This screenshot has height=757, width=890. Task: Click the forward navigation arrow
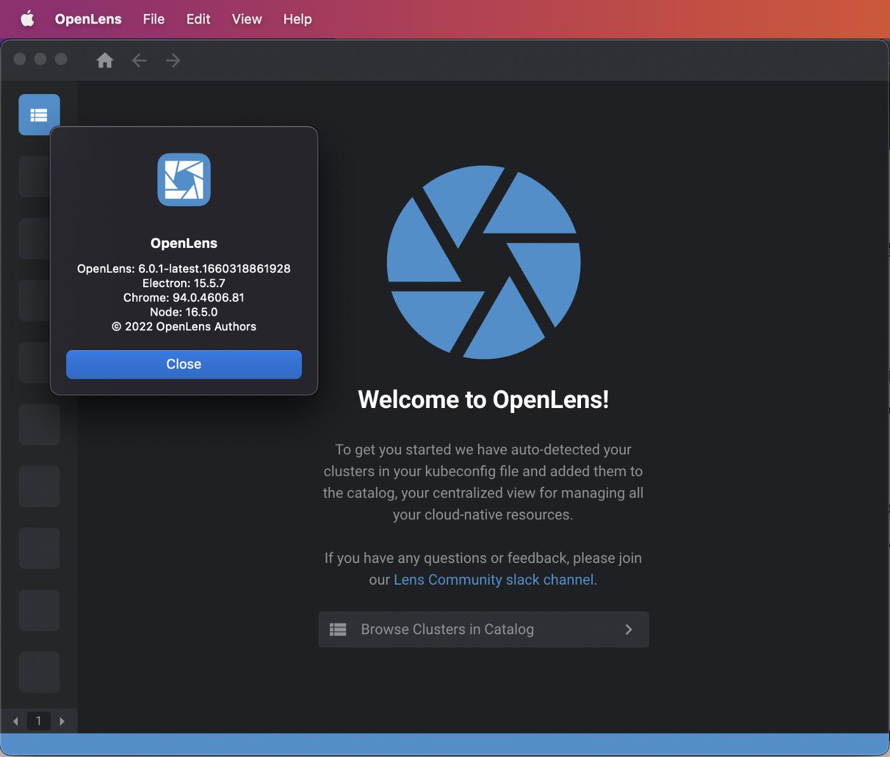pyautogui.click(x=173, y=60)
